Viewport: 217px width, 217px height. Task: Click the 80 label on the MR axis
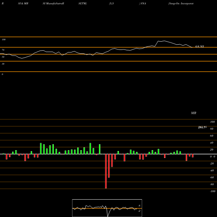coord(211,129)
